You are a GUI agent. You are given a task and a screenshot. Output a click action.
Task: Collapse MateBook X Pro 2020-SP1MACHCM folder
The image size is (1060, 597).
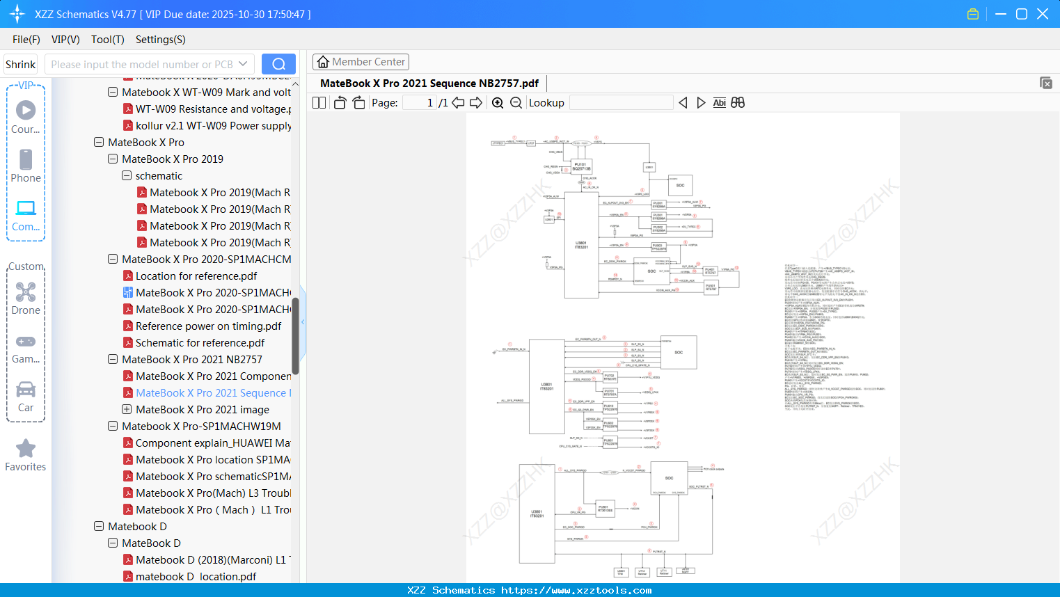113,259
